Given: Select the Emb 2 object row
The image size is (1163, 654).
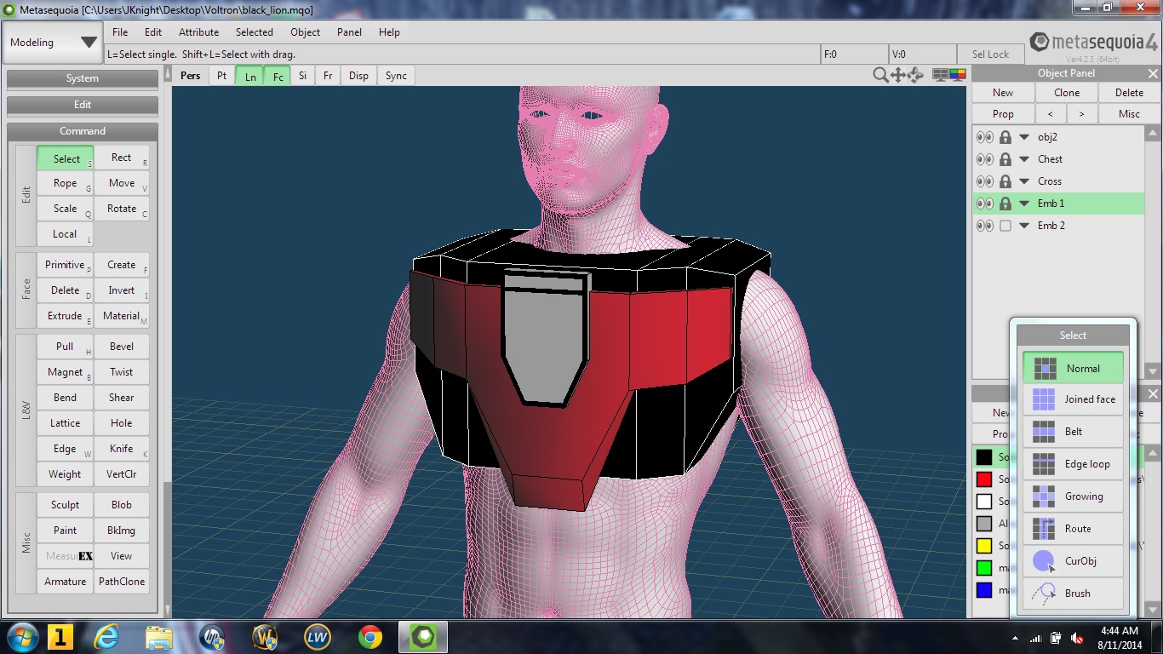Looking at the screenshot, I should point(1058,226).
